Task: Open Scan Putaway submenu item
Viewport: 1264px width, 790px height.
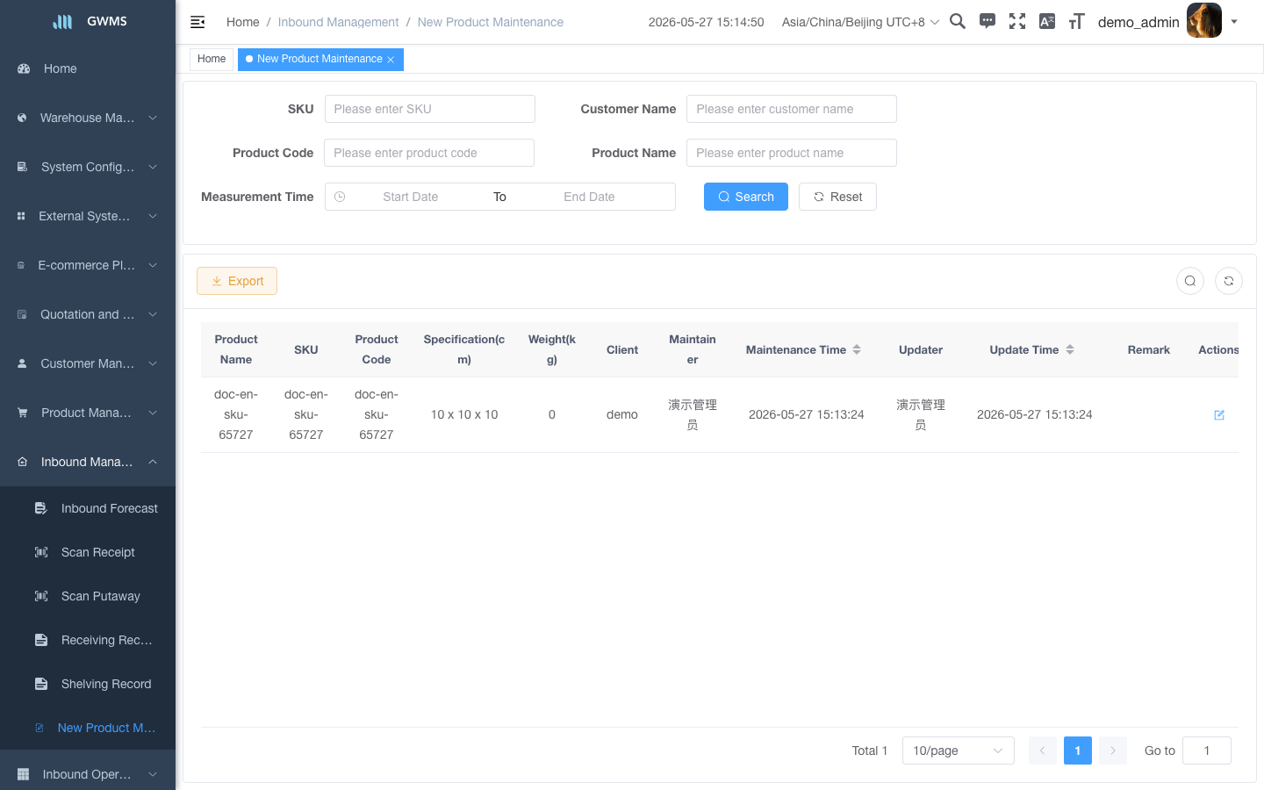Action: (x=88, y=596)
